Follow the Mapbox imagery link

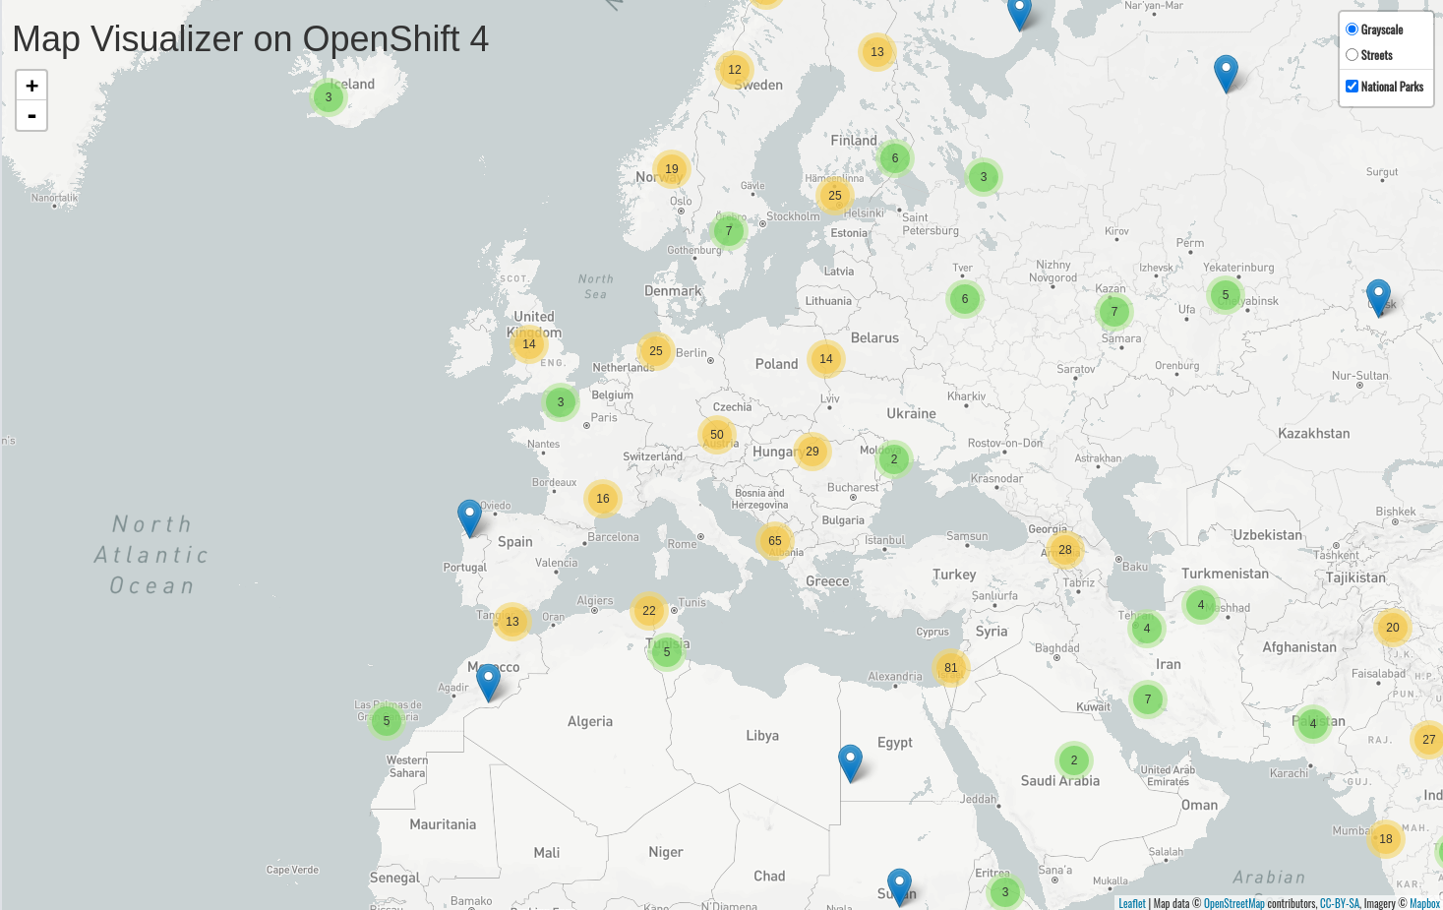click(1423, 903)
